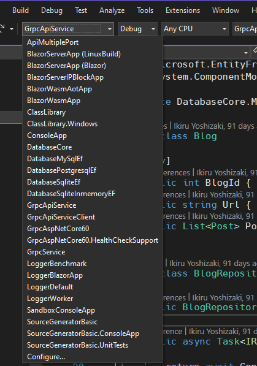This screenshot has height=366, width=257.
Task: Open the Build menu
Action: pyautogui.click(x=21, y=10)
